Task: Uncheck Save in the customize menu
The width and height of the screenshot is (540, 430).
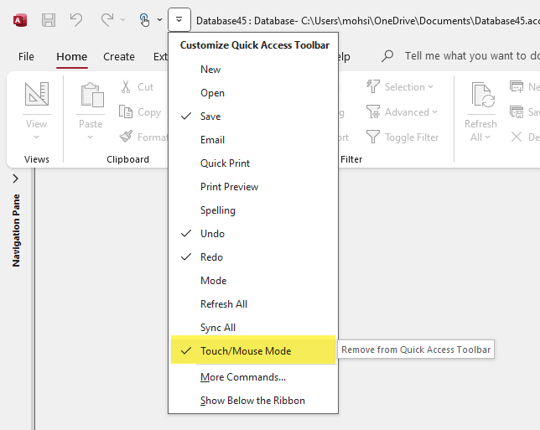Action: 210,117
